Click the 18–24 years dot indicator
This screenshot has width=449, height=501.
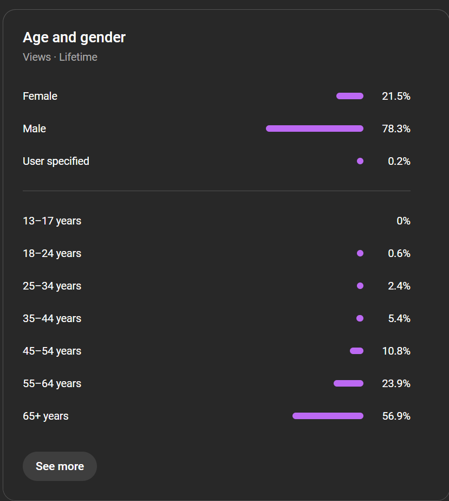click(360, 253)
